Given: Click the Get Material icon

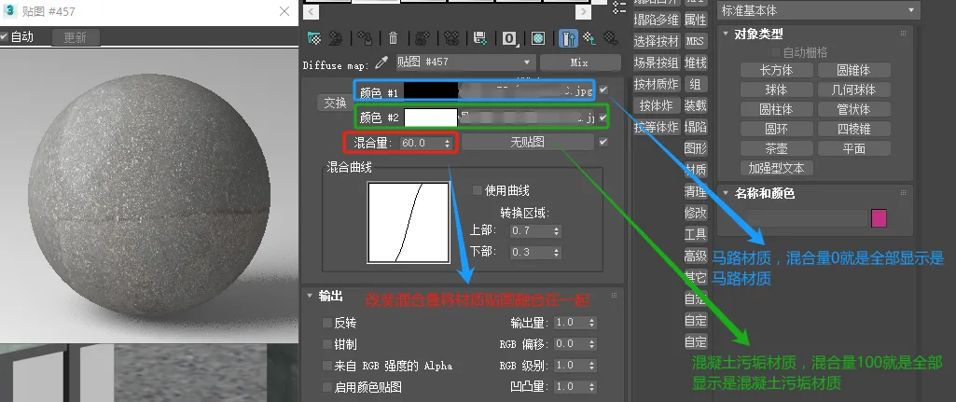Looking at the screenshot, I should pyautogui.click(x=314, y=38).
